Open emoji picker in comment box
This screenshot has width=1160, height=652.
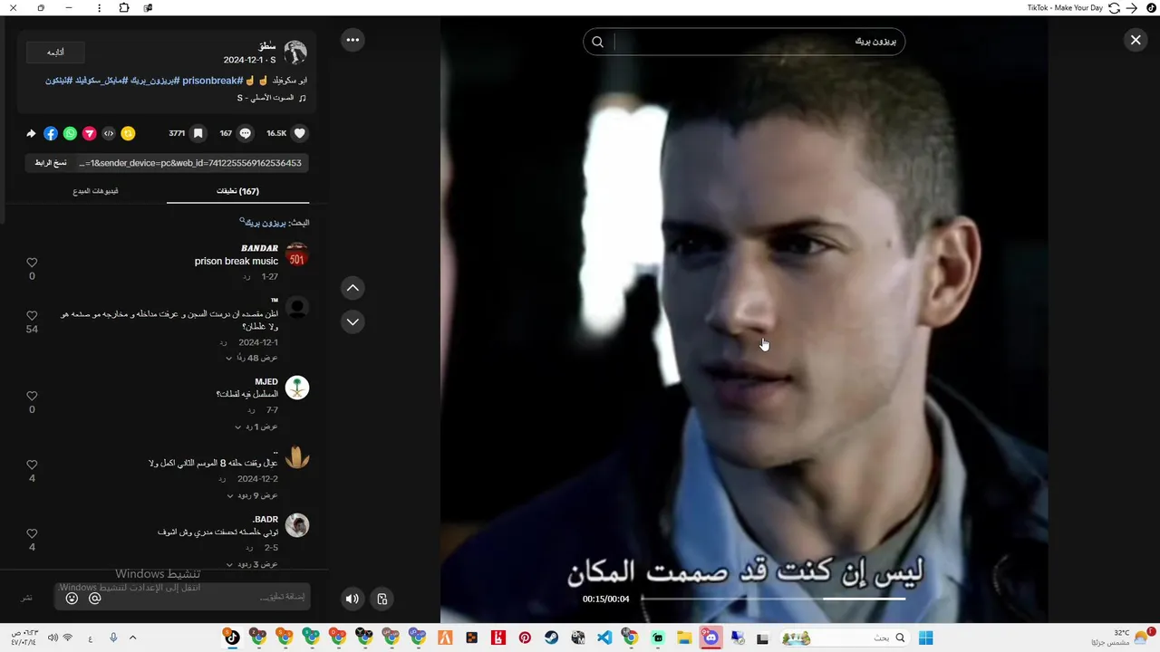pos(72,598)
